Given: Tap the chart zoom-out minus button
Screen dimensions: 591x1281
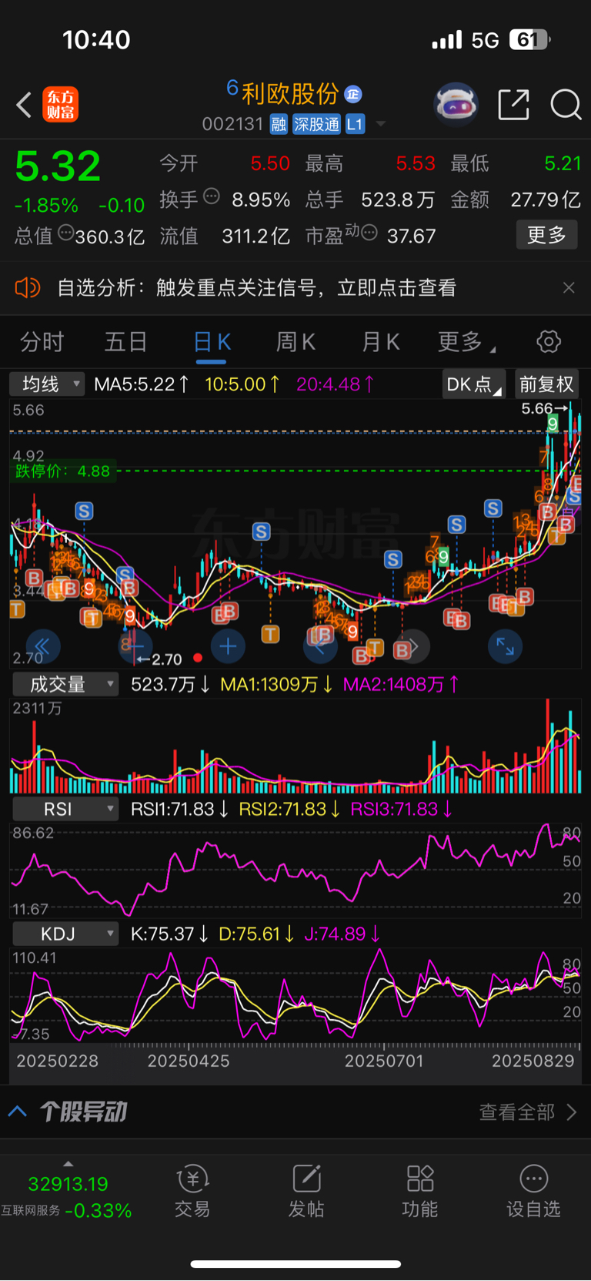Looking at the screenshot, I should 136,646.
